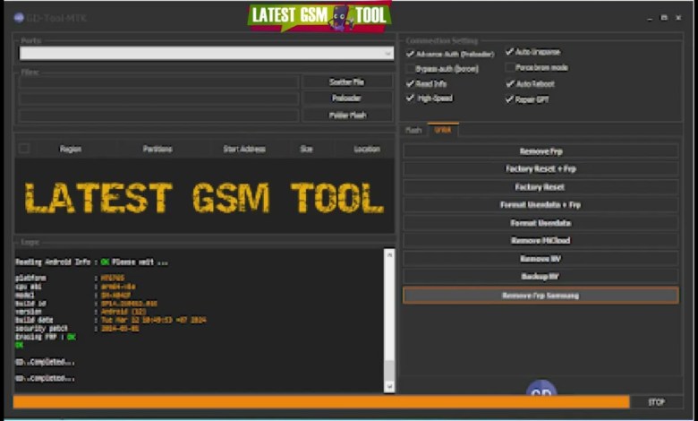Uncheck the Auto Reboot option
The image size is (698, 421).
(509, 83)
